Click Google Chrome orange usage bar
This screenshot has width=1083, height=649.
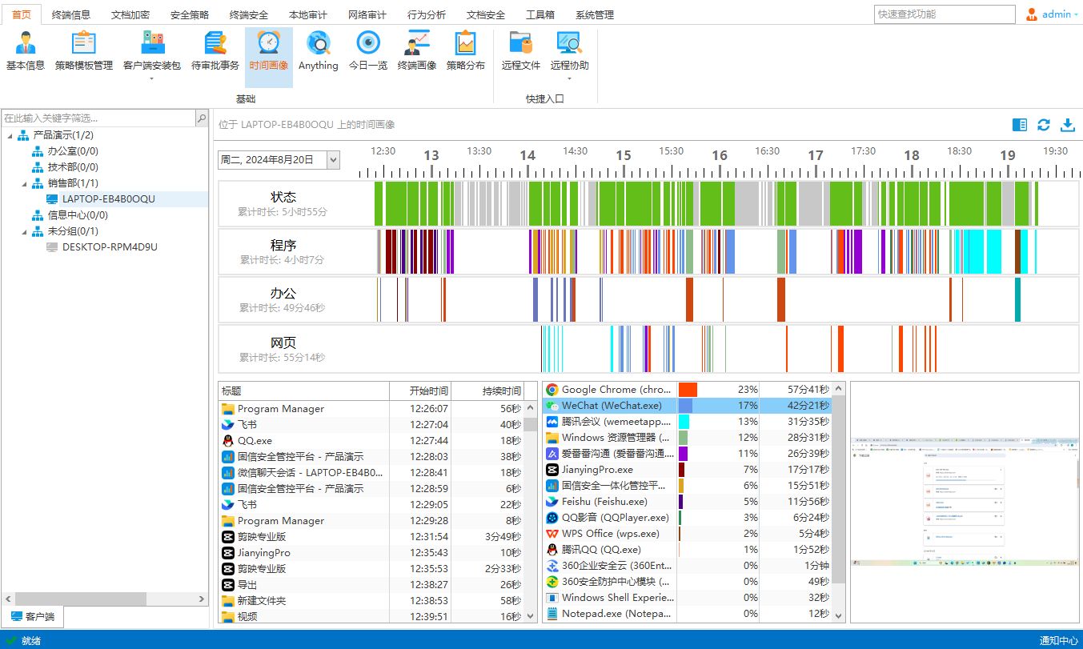coord(688,390)
